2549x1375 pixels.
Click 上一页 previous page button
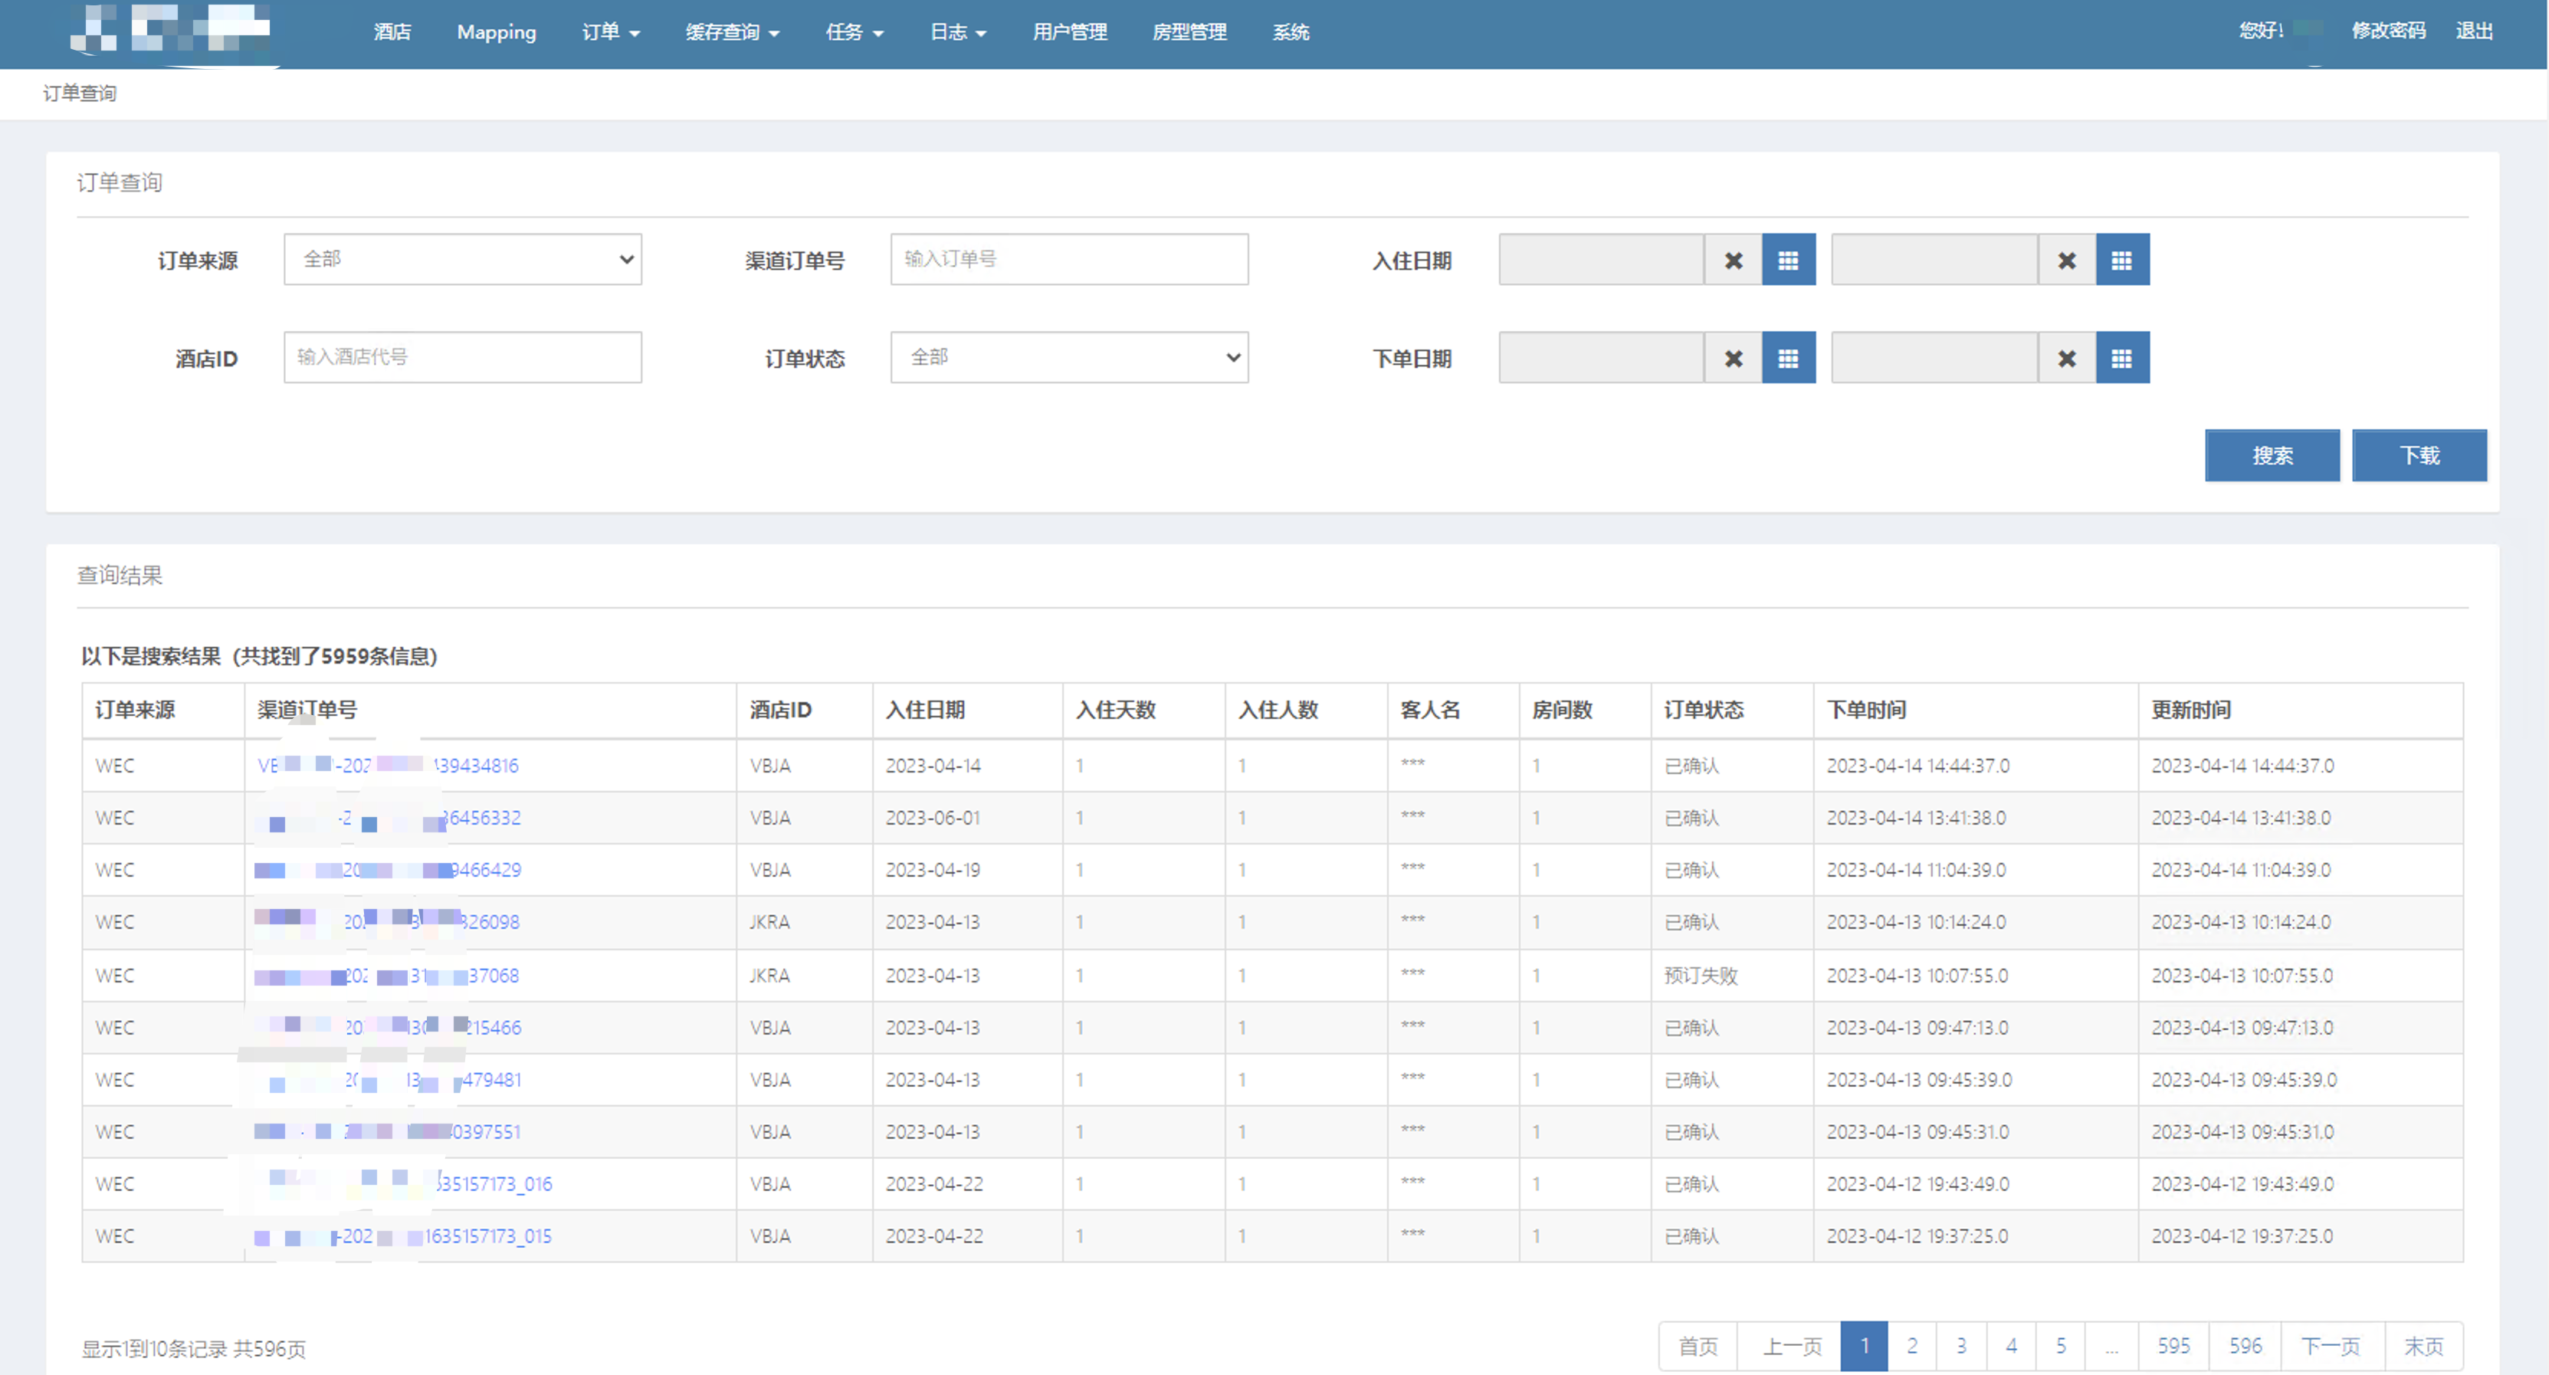click(1789, 1347)
